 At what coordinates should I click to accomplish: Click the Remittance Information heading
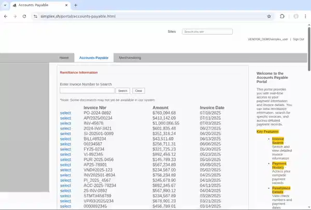coord(79,73)
